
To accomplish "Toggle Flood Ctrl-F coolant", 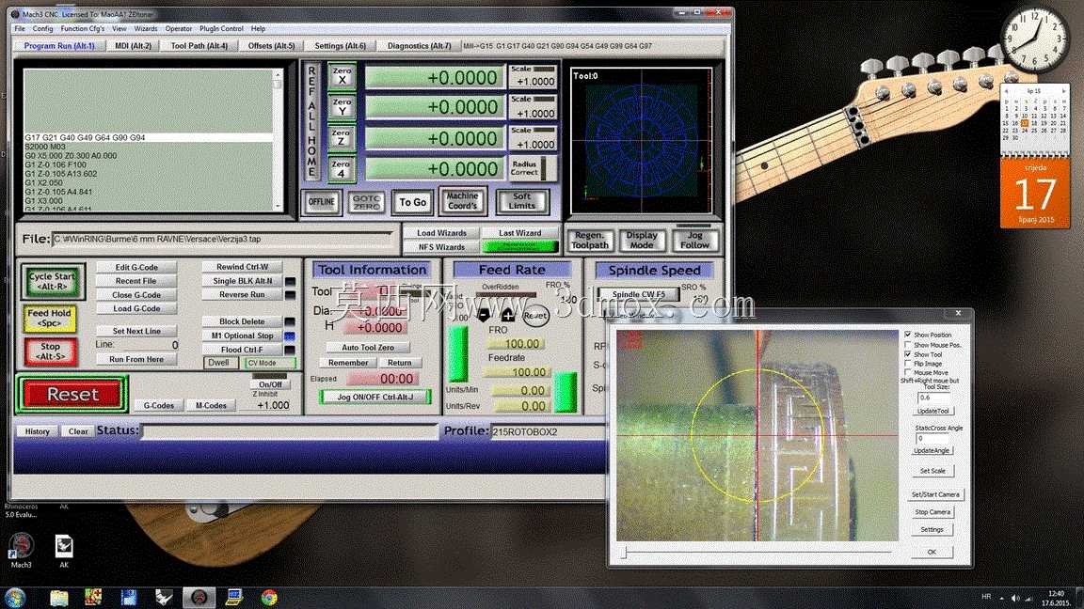I will [x=242, y=350].
